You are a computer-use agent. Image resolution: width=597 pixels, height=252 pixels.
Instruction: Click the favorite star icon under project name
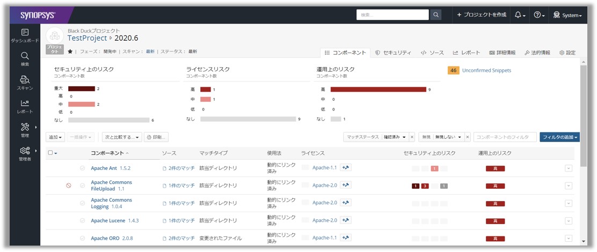[x=70, y=51]
